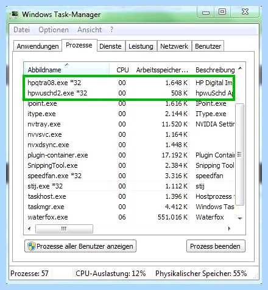Click the horizontal scrollbar thumb
This screenshot has height=290, width=268.
click(x=64, y=229)
